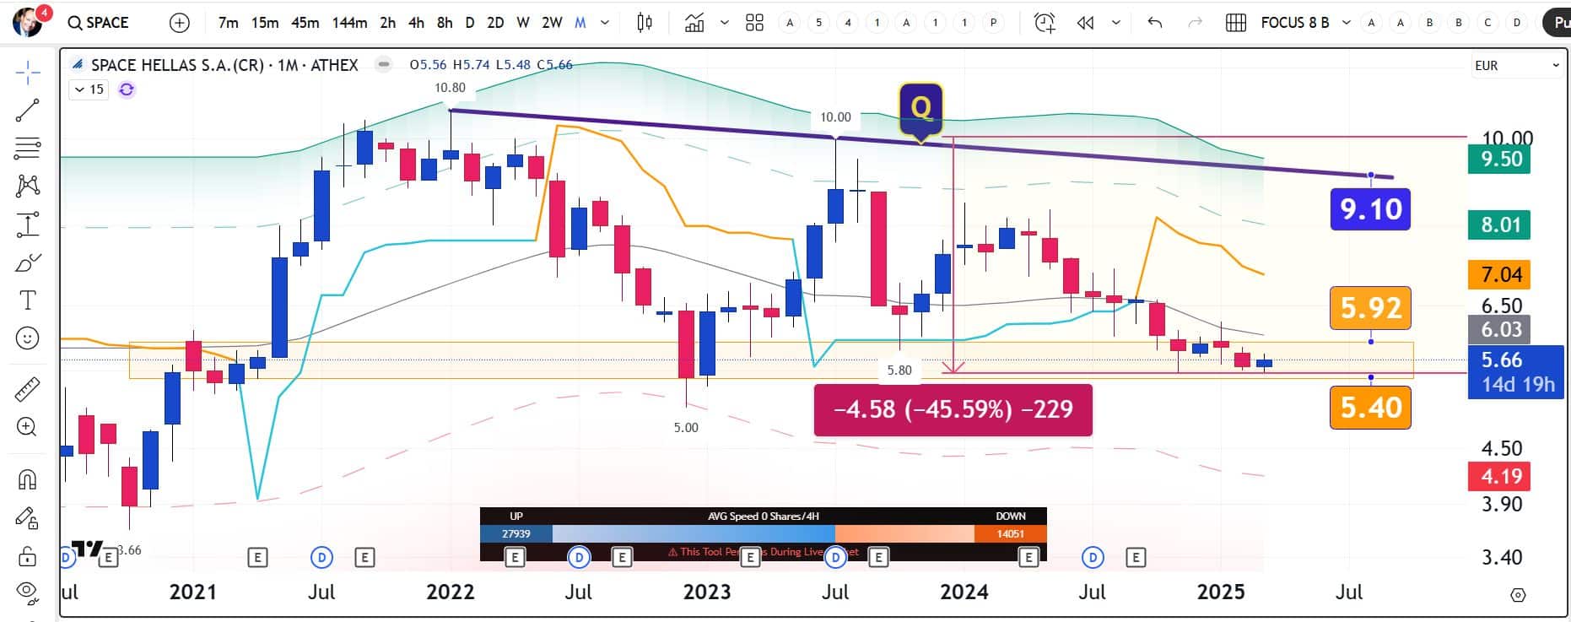Viewport: 1571px width, 622px height.
Task: Open the replay options chevron dropdown
Action: coord(1116,23)
